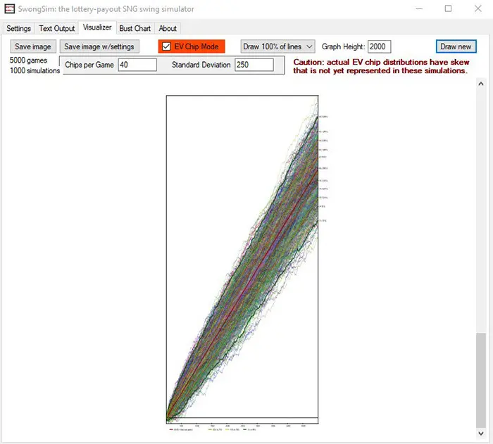Click the Chips per Game input box
Screen dimensions: 493x444
point(137,65)
